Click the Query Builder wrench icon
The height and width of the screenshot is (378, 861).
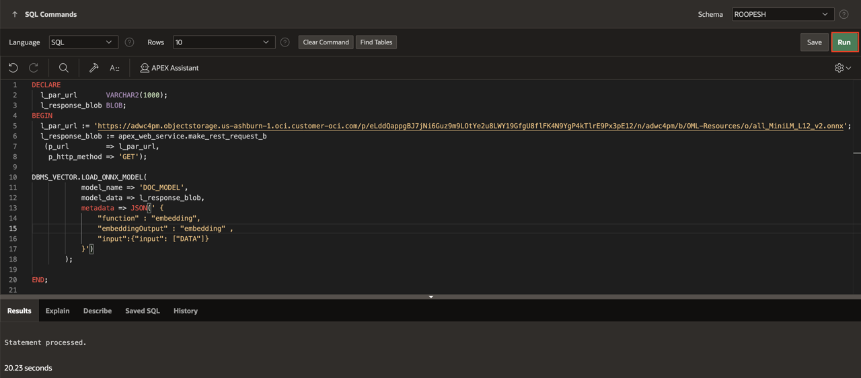click(x=94, y=68)
